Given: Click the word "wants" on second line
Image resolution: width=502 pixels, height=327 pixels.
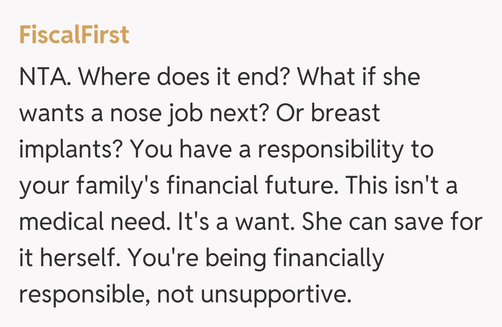Looking at the screenshot, I should (52, 113).
